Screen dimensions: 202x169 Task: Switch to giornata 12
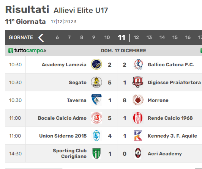(136, 38)
